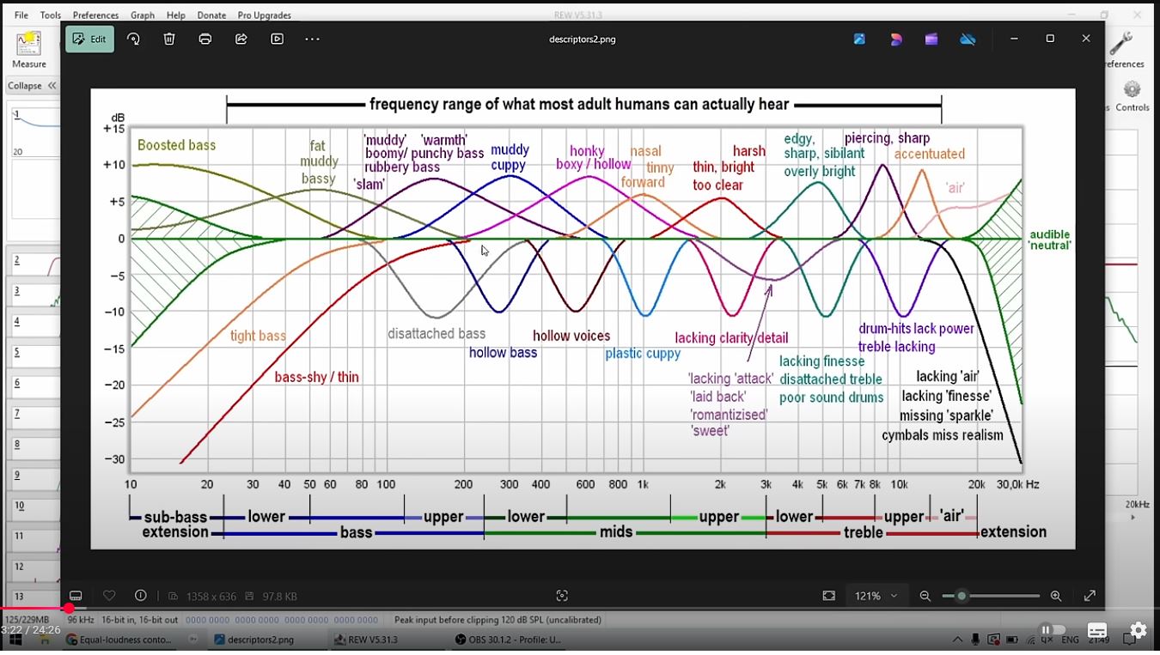Click the microphone tray icon

975,640
